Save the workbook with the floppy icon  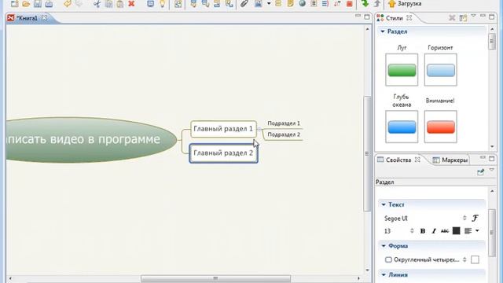38,4
